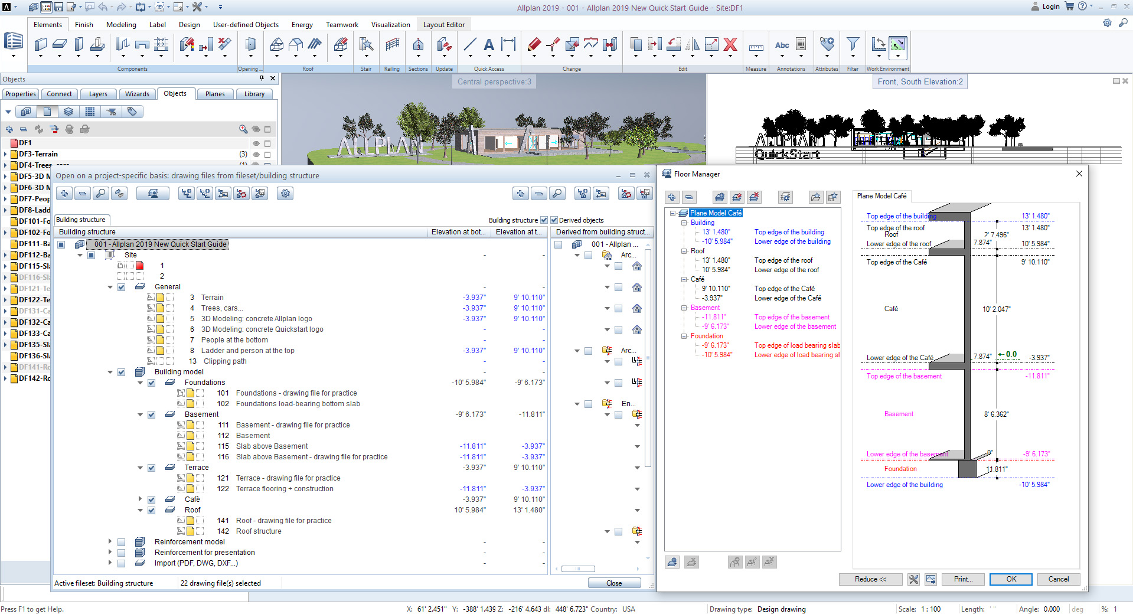
Task: Click the plus icon in Floor Manager toolbar
Action: pos(672,197)
